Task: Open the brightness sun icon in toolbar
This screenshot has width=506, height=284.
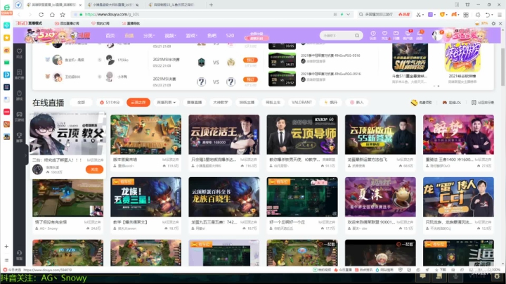Action: click(x=478, y=15)
